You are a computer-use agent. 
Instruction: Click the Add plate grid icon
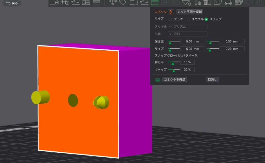pos(65,2)
